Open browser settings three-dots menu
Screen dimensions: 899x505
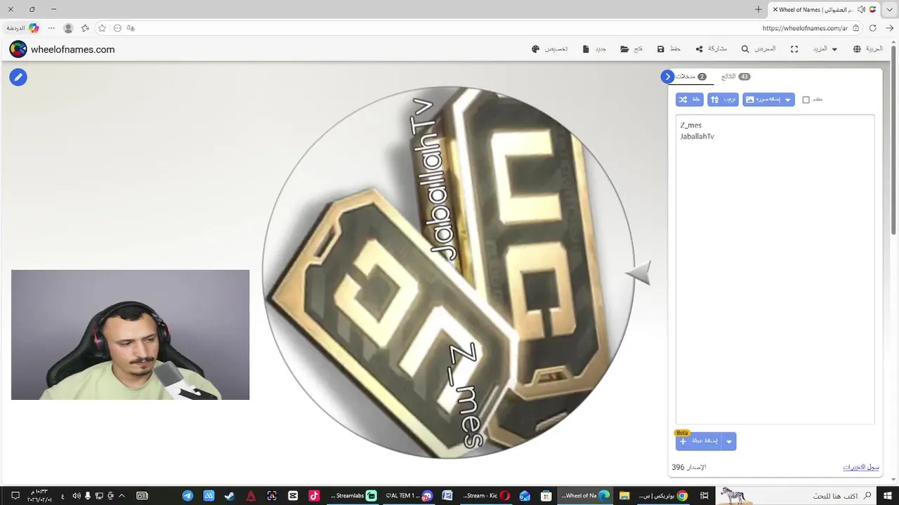[51, 28]
